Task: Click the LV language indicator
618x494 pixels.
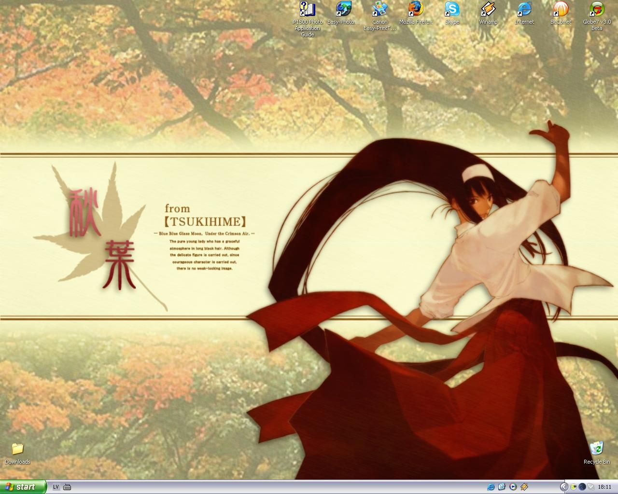Action: coord(56,487)
